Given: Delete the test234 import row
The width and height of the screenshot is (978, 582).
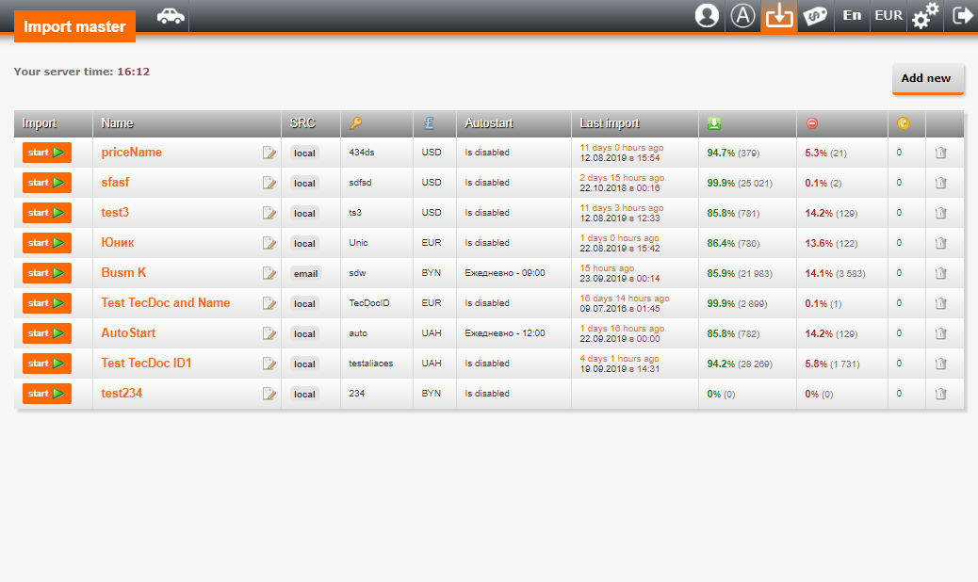Looking at the screenshot, I should (940, 394).
